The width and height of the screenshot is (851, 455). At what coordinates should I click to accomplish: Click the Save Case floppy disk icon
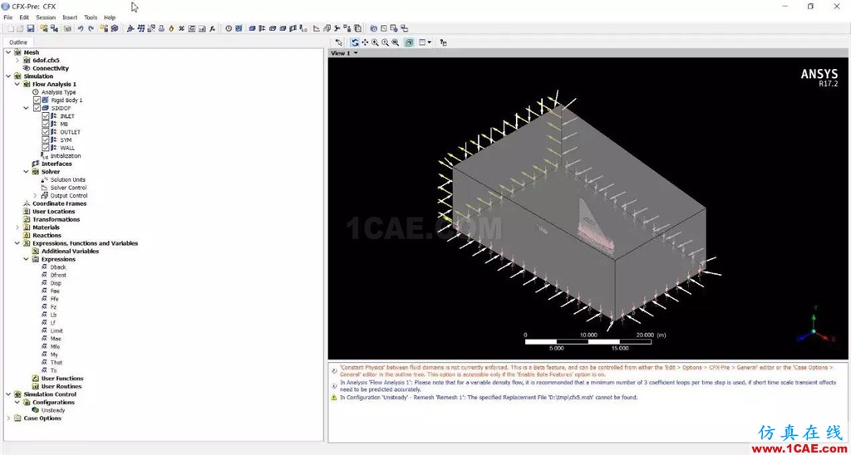point(31,28)
